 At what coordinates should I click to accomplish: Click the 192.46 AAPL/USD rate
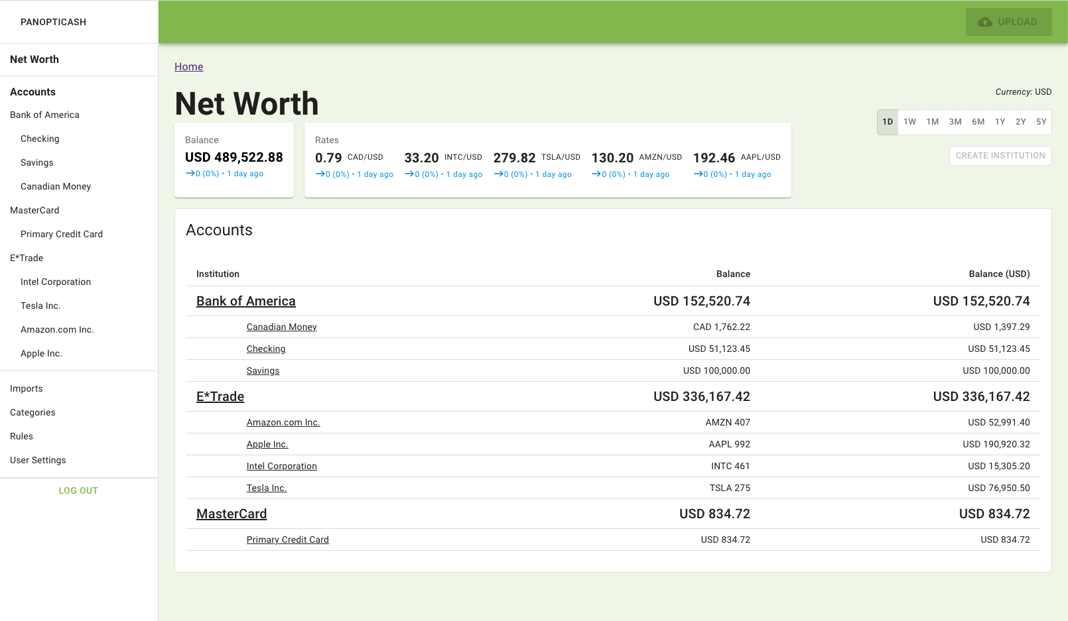[x=737, y=158]
